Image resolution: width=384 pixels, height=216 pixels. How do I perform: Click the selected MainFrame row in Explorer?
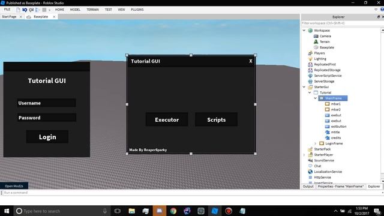[333, 98]
